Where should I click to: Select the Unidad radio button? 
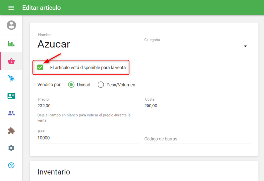[71, 85]
